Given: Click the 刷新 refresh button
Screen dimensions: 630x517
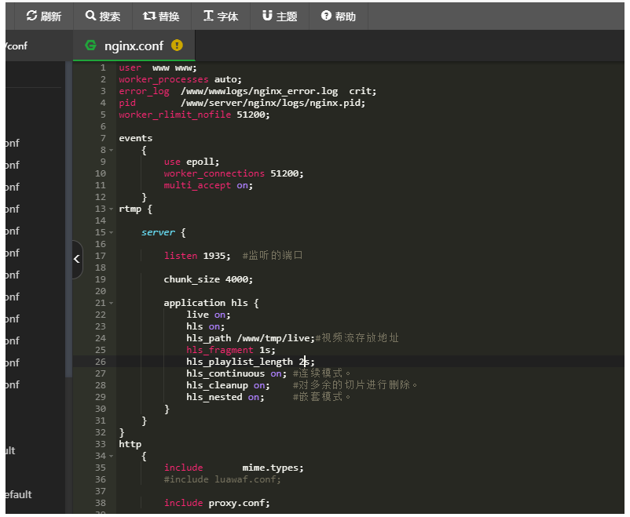Looking at the screenshot, I should pos(44,16).
